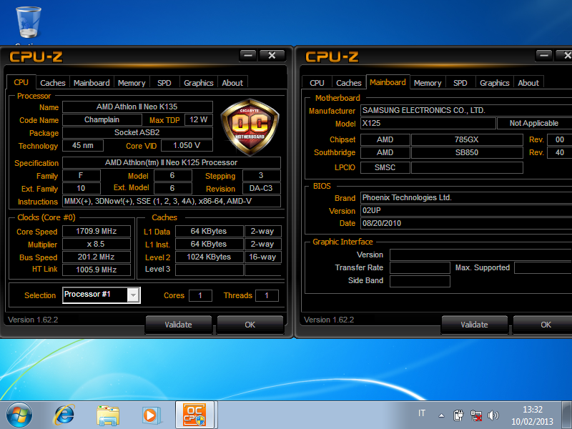Click the BIOS Version value 02UP

tap(466, 210)
